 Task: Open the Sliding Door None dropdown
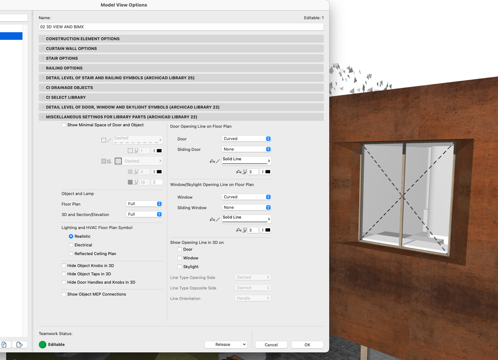(x=246, y=149)
